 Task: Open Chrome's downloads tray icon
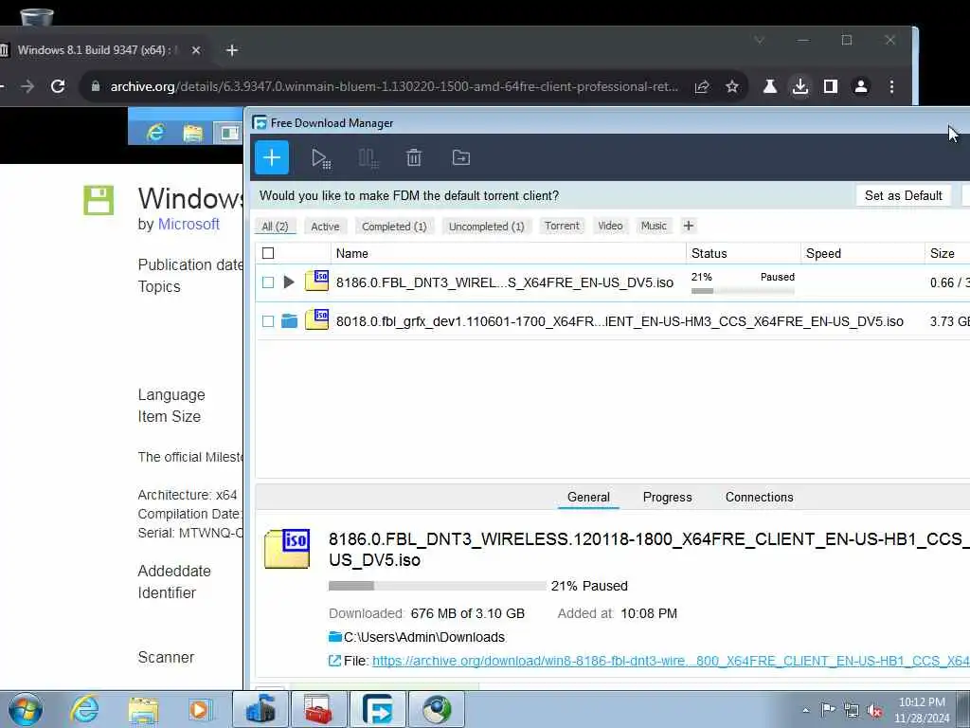click(799, 86)
